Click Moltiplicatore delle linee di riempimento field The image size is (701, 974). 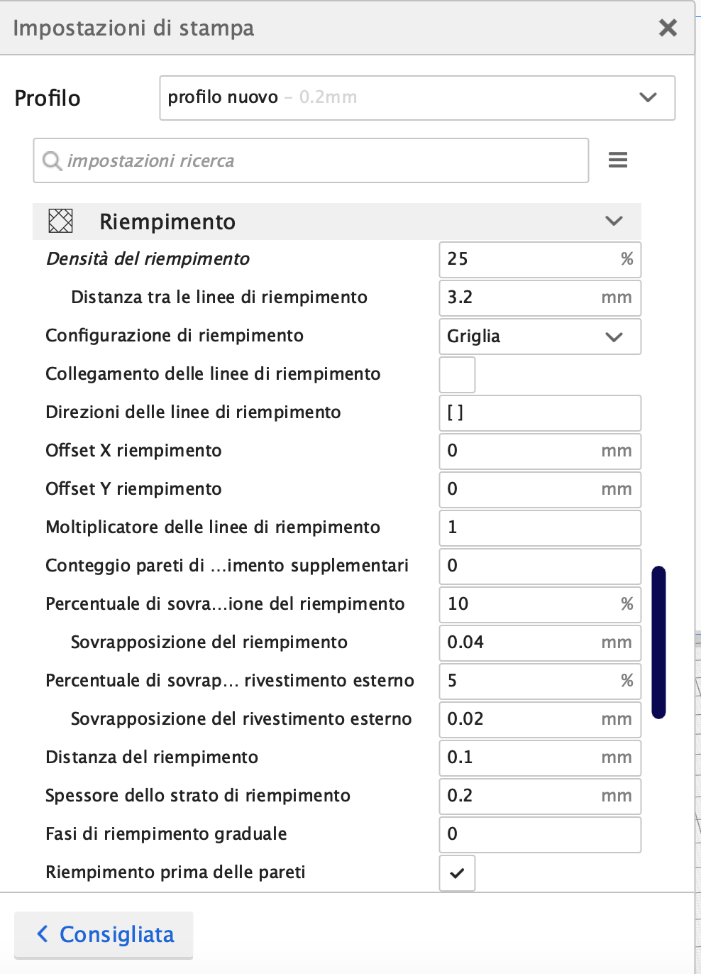pyautogui.click(x=539, y=528)
